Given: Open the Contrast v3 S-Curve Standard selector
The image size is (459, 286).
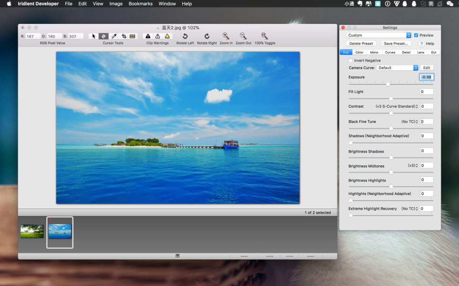Looking at the screenshot, I should [x=396, y=106].
